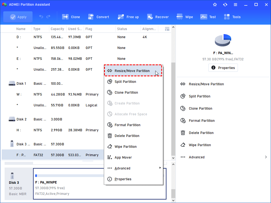Choose Format Partition in context menu

pos(133,125)
